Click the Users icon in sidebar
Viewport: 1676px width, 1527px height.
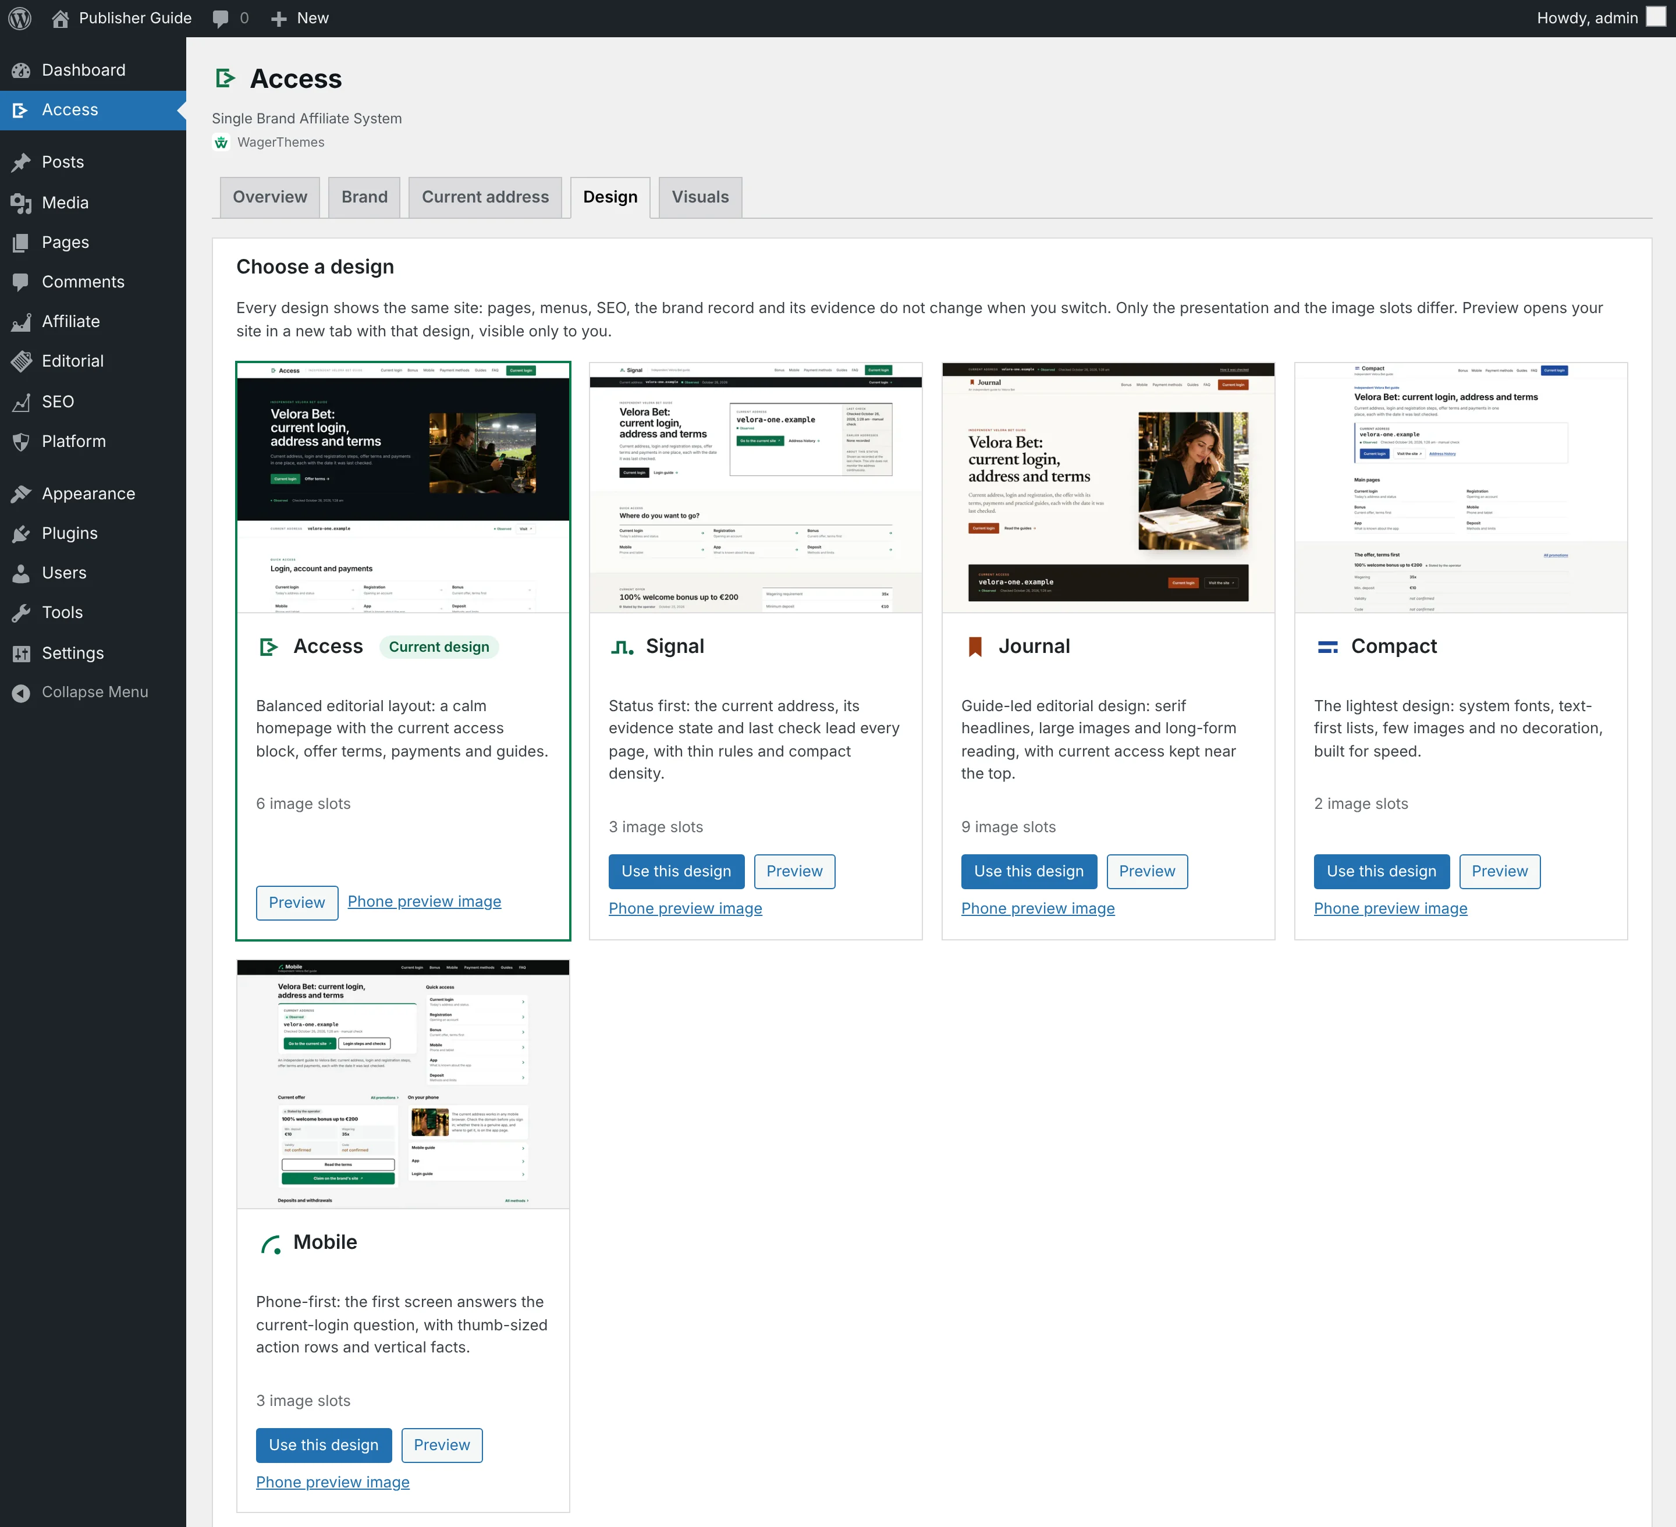pos(22,573)
